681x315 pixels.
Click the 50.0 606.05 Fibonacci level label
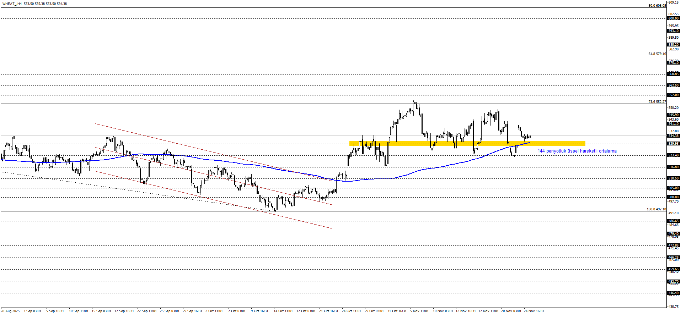pos(657,6)
